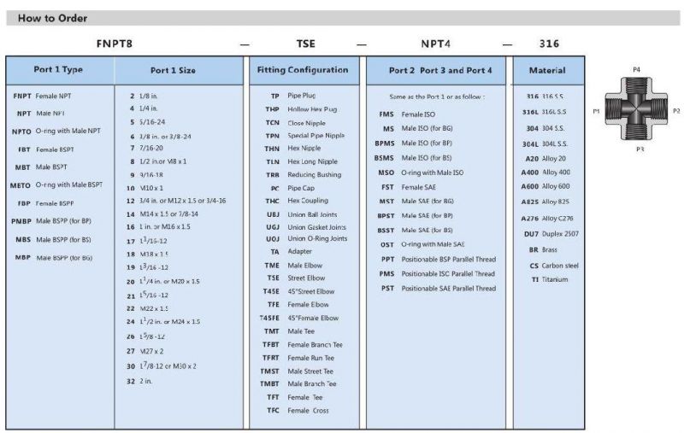The height and width of the screenshot is (433, 684).
Task: Click size row '7 7/16-20'
Action: point(146,148)
